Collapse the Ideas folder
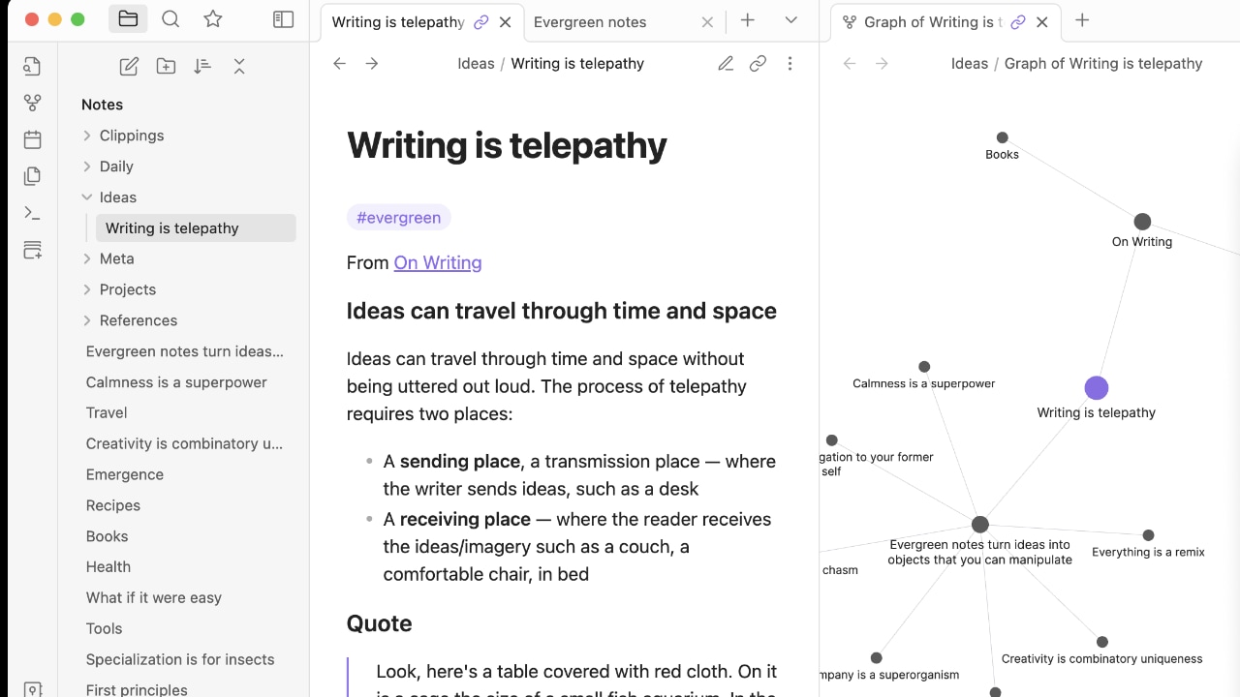The height and width of the screenshot is (697, 1240). [87, 197]
